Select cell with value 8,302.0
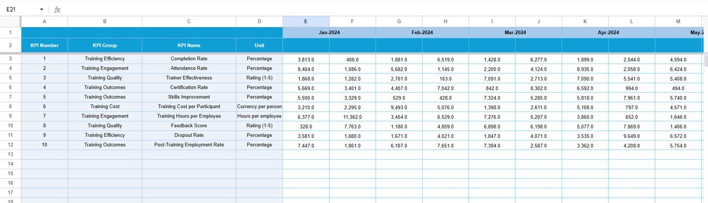 [538, 88]
